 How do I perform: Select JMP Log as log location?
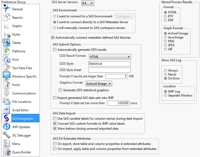click(165, 92)
